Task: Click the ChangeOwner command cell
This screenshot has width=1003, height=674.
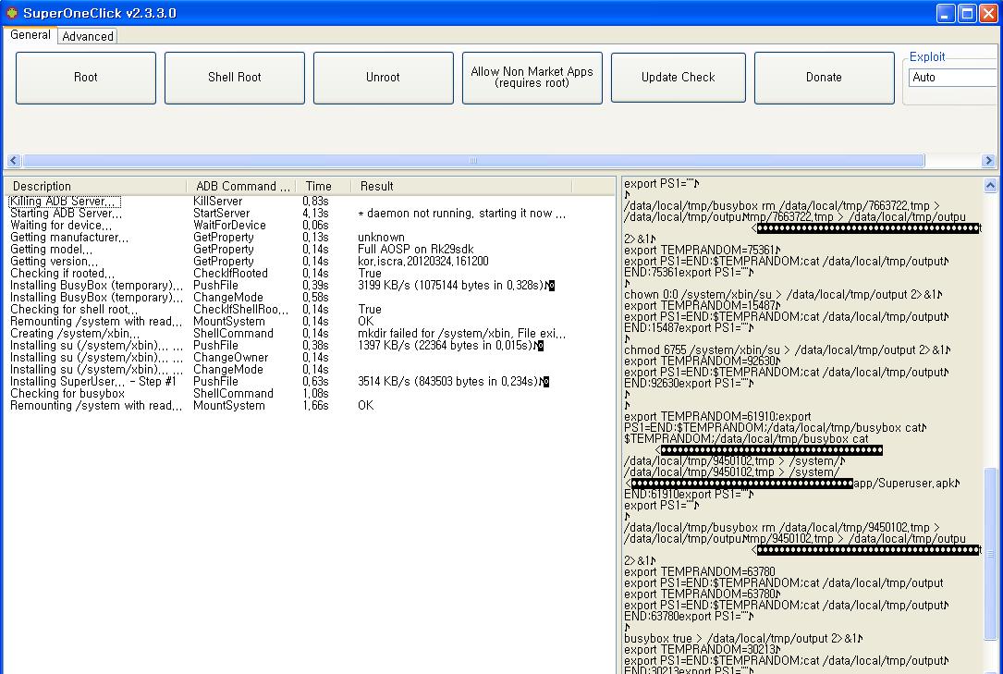Action: [x=231, y=358]
